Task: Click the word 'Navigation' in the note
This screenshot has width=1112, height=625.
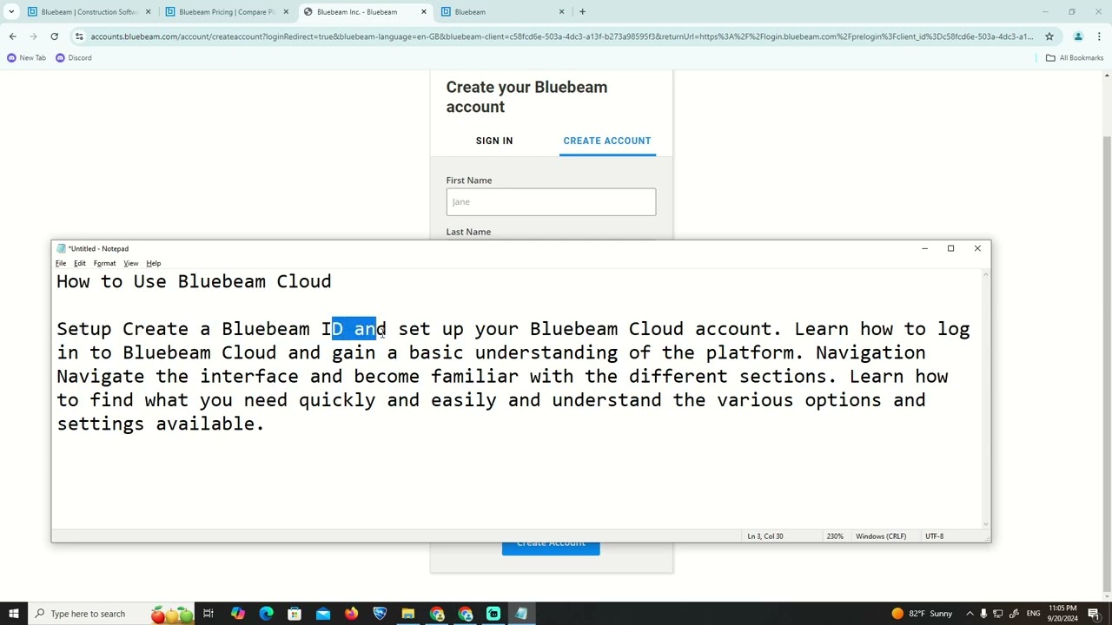Action: click(x=870, y=352)
